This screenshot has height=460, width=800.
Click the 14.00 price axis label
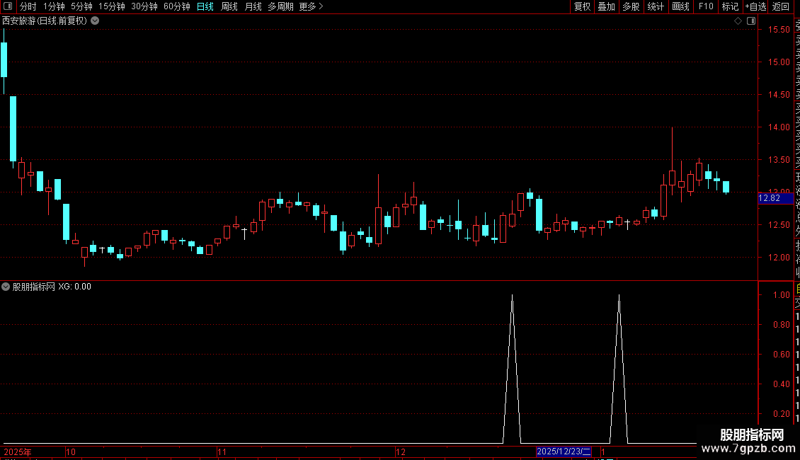779,127
